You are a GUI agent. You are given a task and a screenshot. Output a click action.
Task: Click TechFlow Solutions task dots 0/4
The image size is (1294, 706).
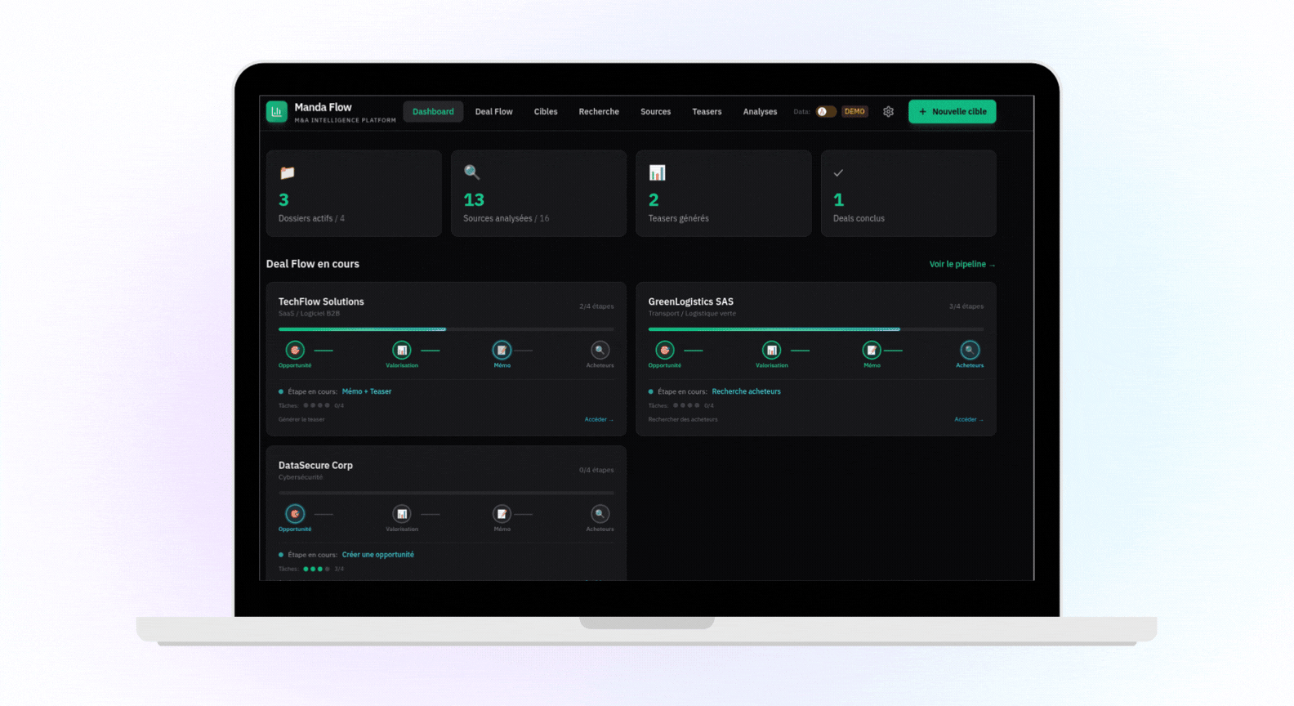[316, 405]
